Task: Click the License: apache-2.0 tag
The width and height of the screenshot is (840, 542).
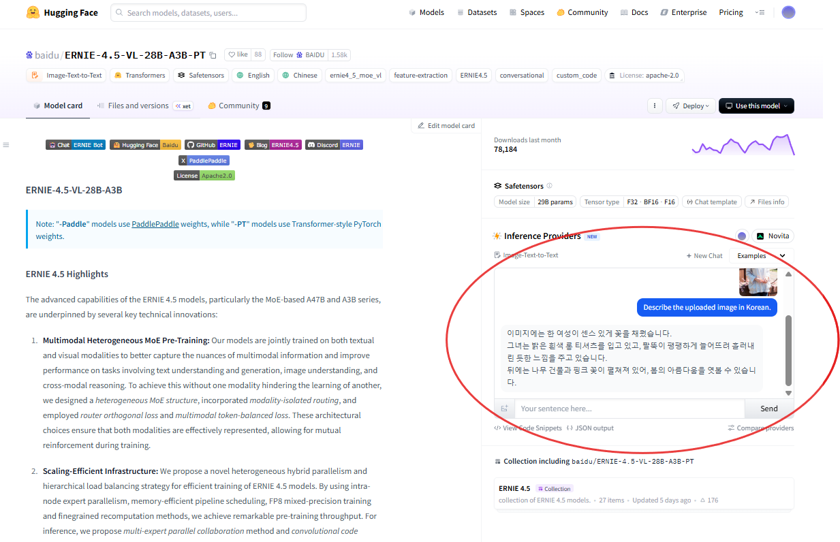Action: [x=644, y=76]
